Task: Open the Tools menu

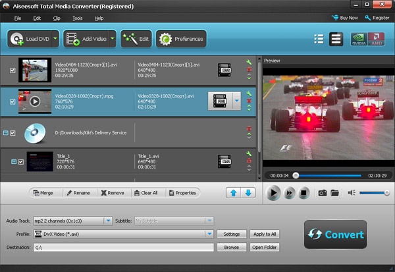Action: pos(78,18)
